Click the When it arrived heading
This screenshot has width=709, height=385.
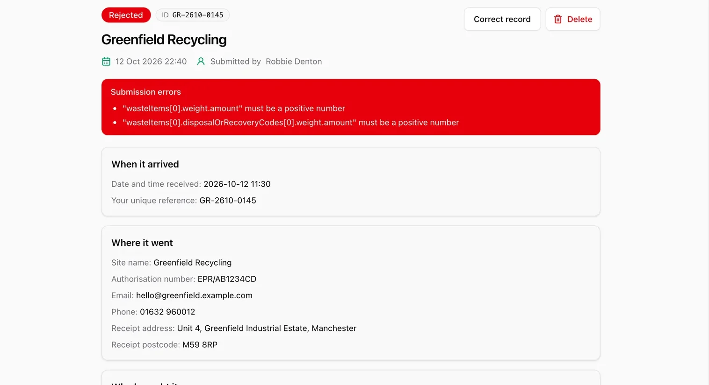145,164
